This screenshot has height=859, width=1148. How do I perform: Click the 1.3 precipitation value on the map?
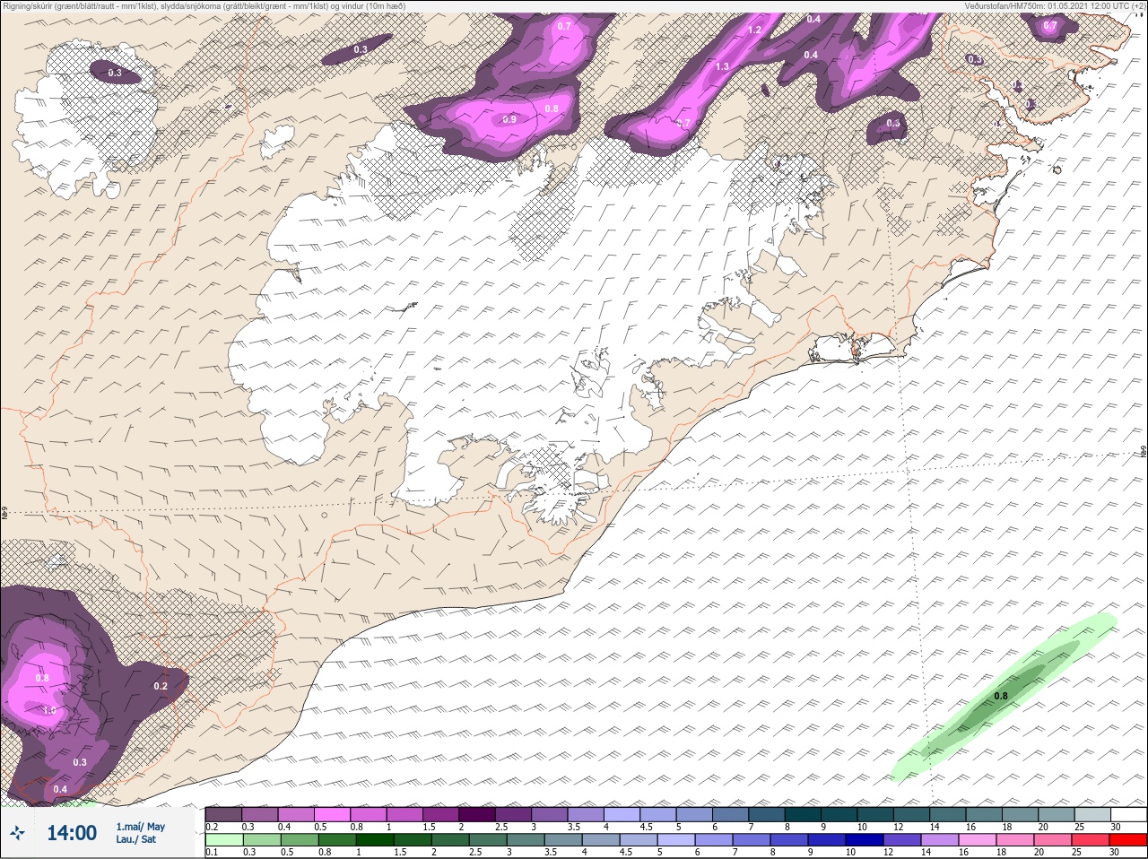(722, 67)
